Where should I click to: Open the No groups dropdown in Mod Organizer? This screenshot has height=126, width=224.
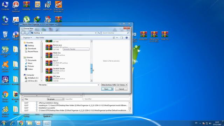55,99
